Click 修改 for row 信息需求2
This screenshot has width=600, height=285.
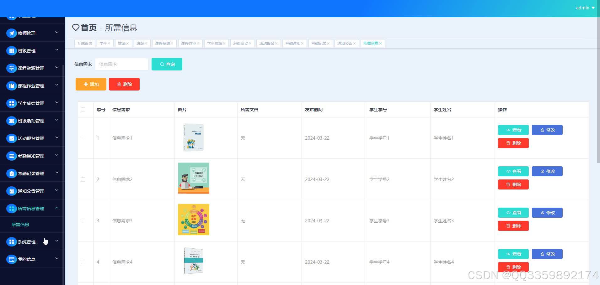(x=547, y=171)
